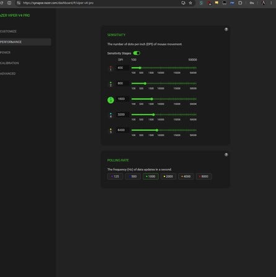Select DPI stage 1 indicator icon
276x277 pixels.
coord(110,68)
